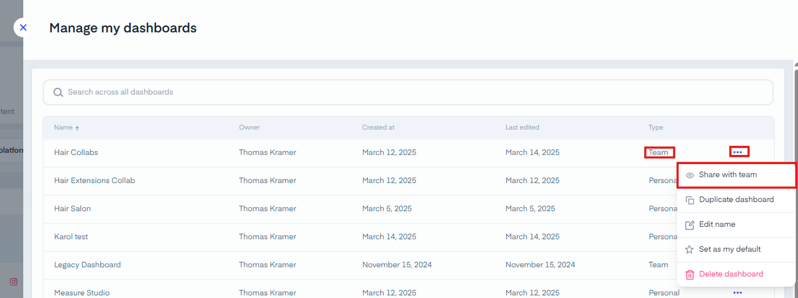
Task: Close the Manage my dashboards panel
Action: click(23, 27)
